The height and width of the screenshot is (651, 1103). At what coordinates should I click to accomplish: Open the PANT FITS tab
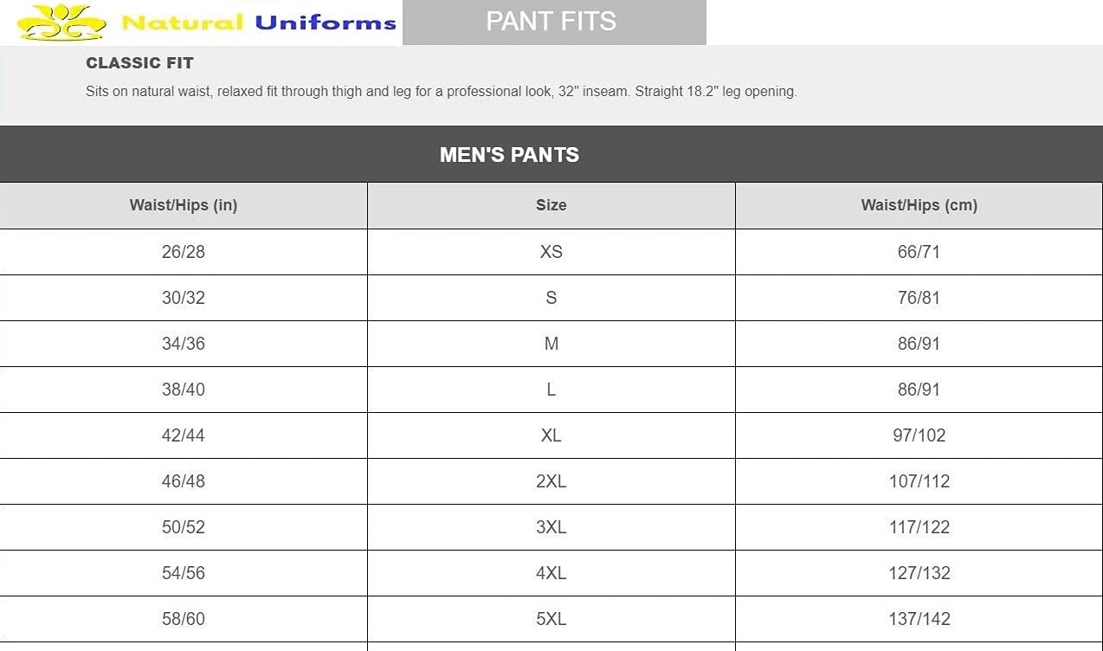553,22
